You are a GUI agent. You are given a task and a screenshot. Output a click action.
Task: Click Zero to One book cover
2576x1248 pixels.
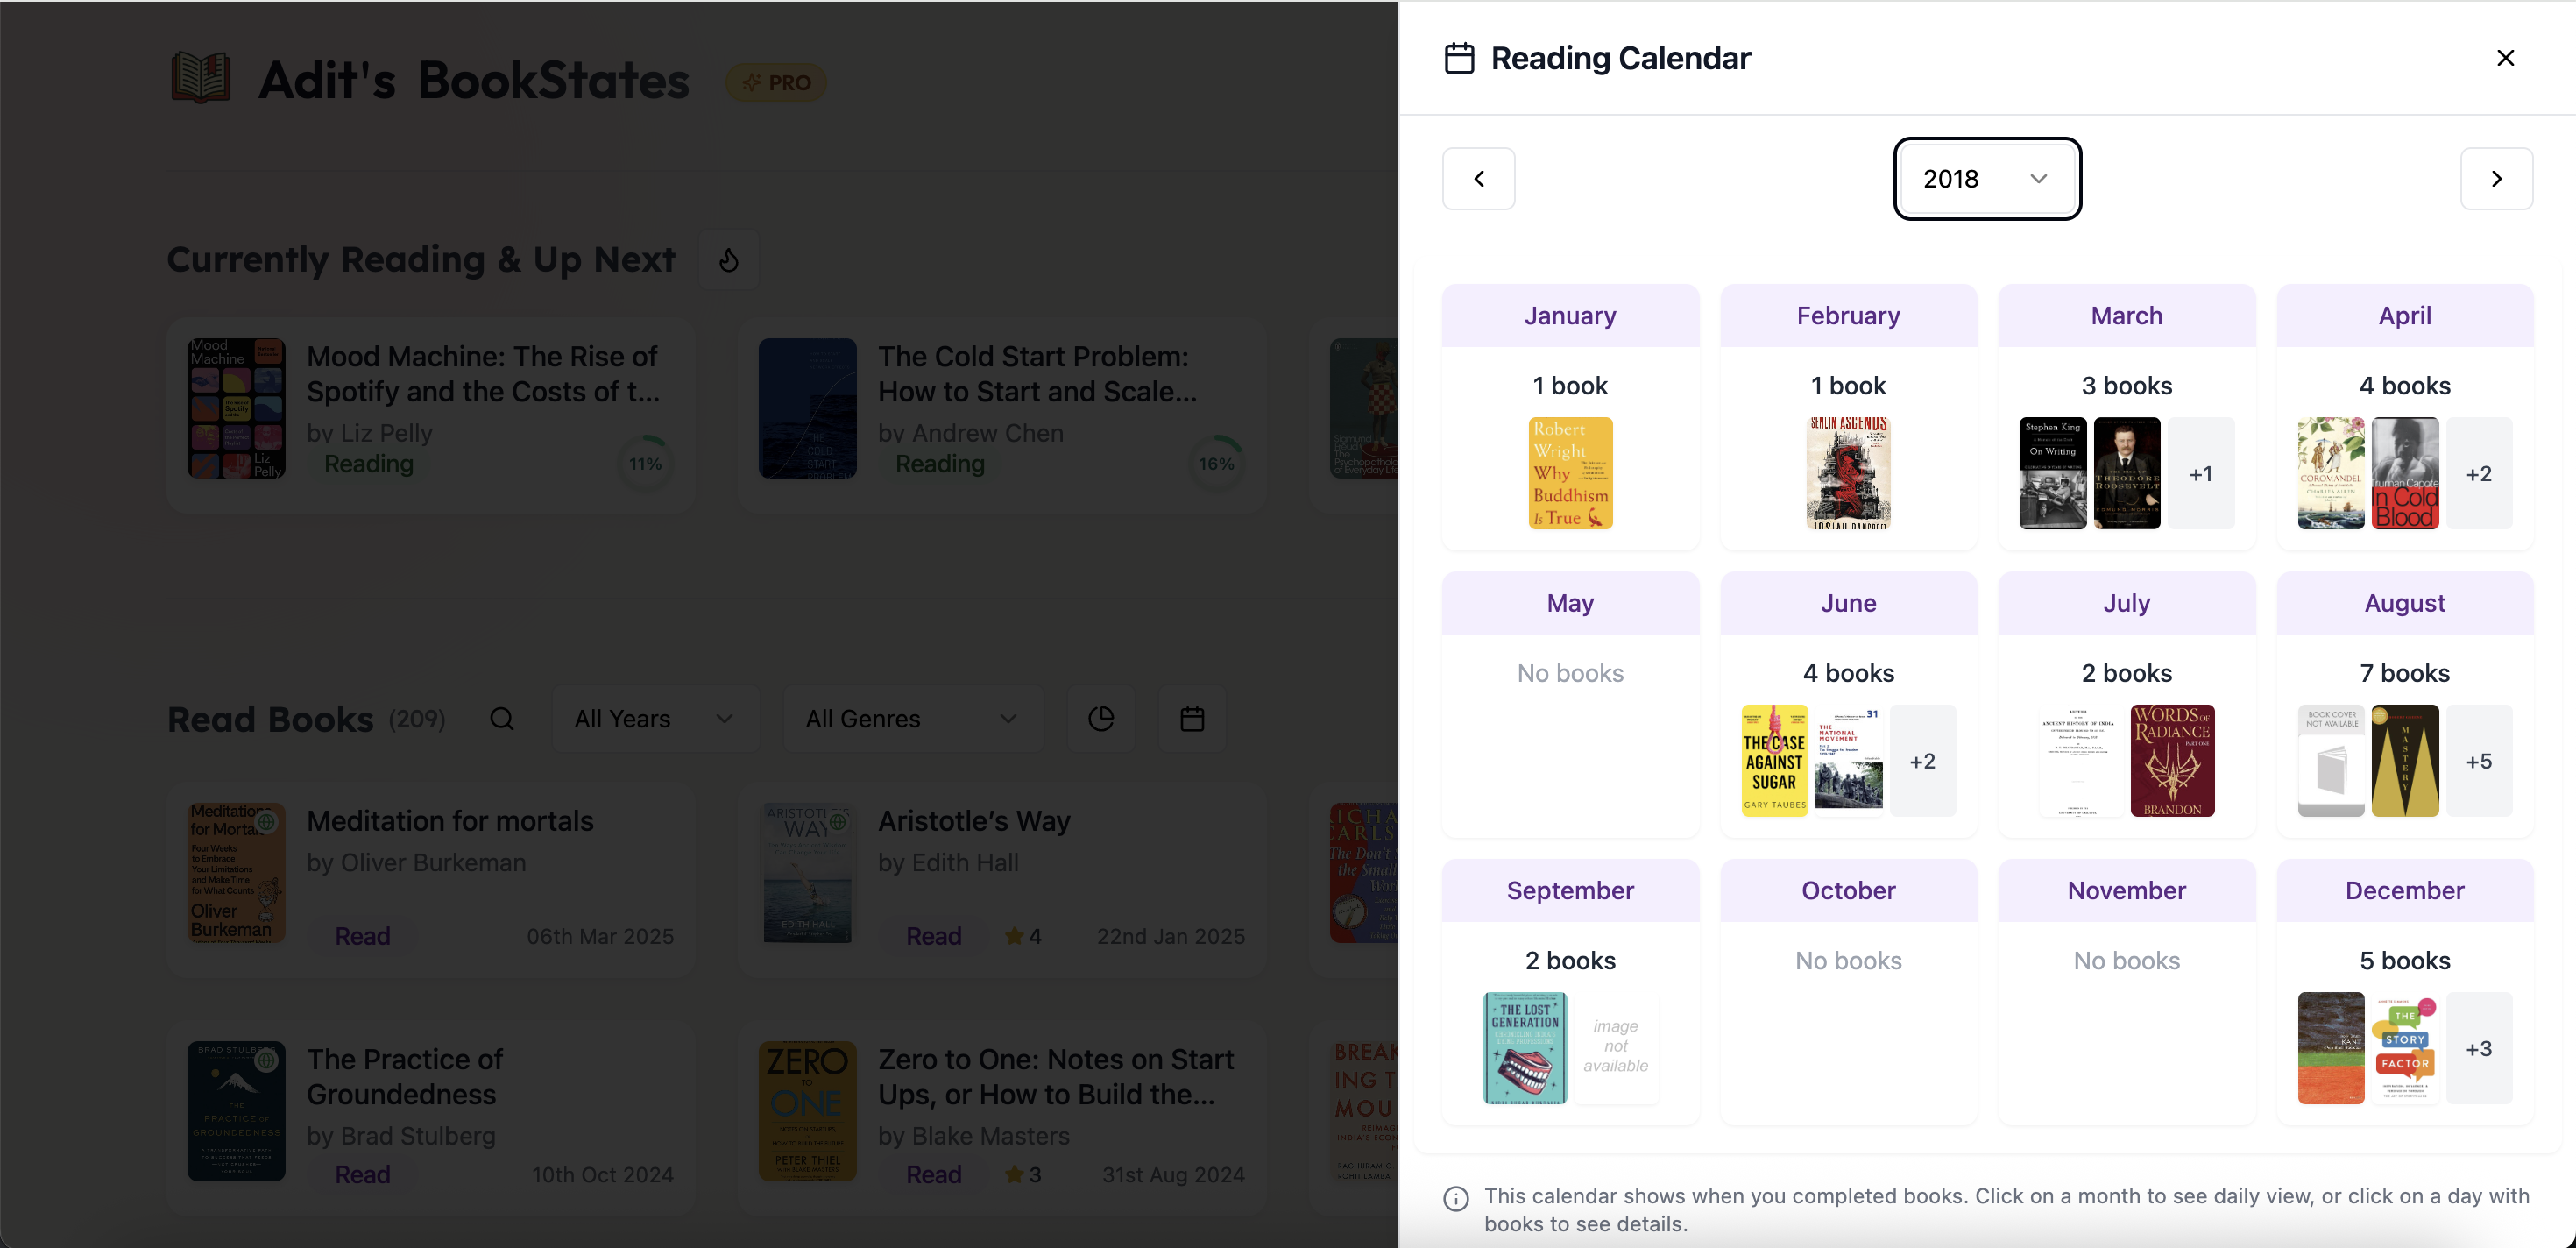(807, 1112)
